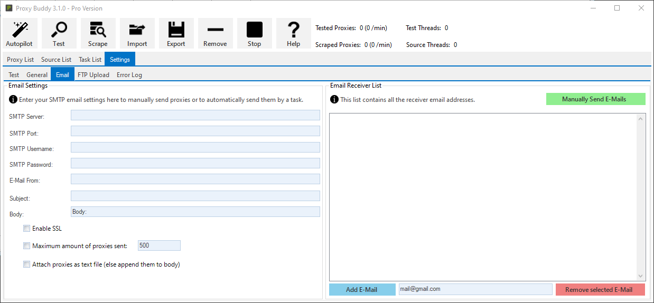Open the FTP Upload settings tab
The width and height of the screenshot is (654, 303).
94,75
